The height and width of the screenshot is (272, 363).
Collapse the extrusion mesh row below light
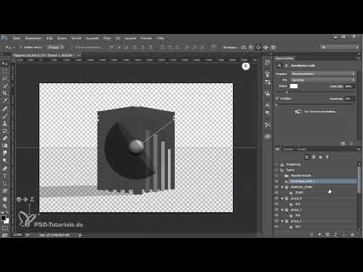[282, 187]
